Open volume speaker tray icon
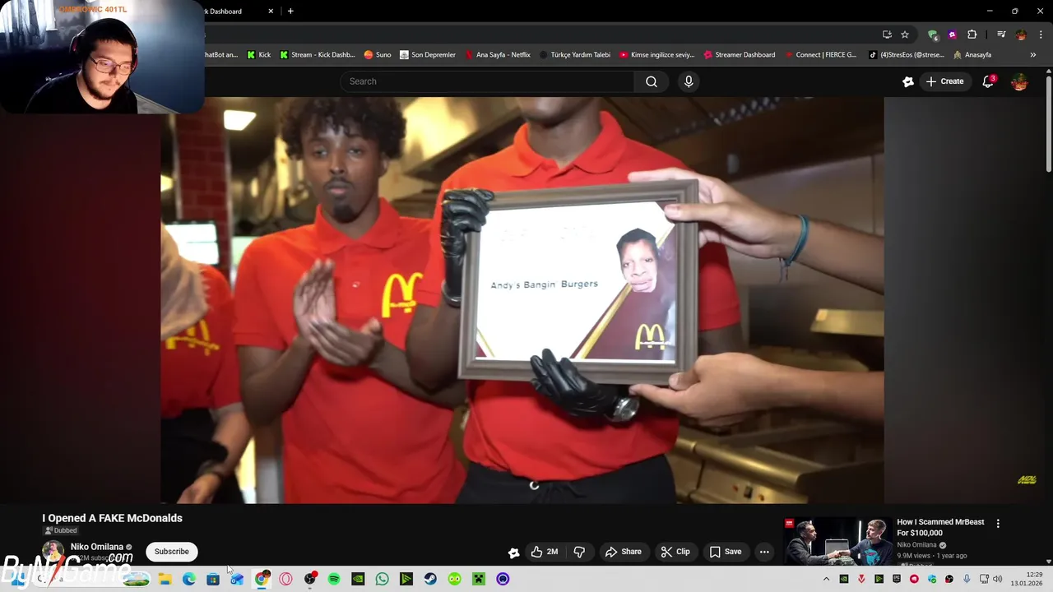Viewport: 1053px width, 592px height. click(x=998, y=580)
